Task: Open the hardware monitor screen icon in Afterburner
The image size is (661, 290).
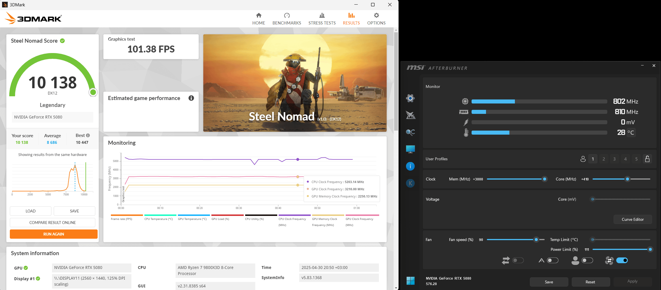Action: (x=410, y=149)
